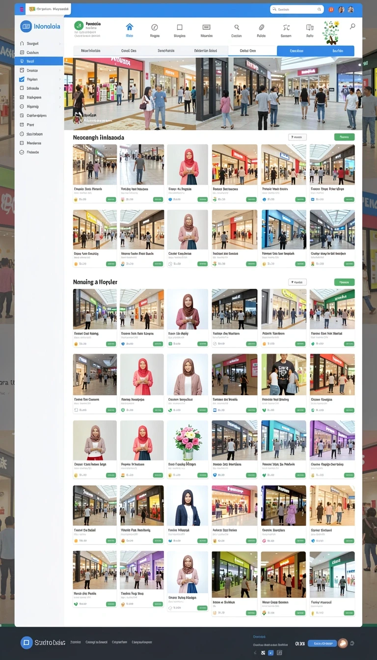Focus the search field in top bar
The image size is (377, 660).
[296, 9]
